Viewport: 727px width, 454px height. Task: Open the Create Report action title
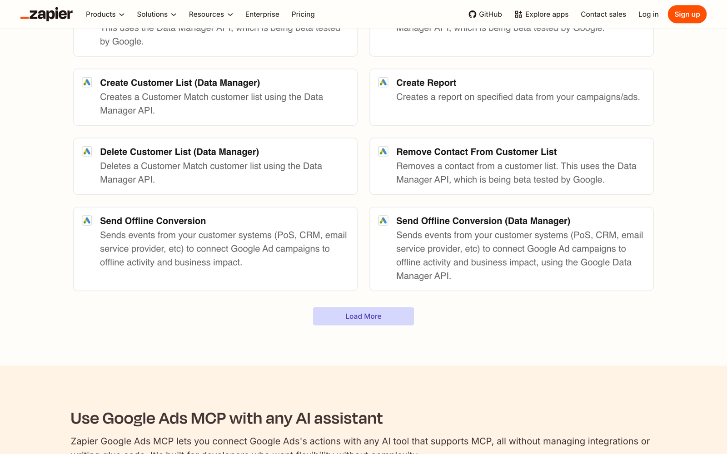(426, 83)
